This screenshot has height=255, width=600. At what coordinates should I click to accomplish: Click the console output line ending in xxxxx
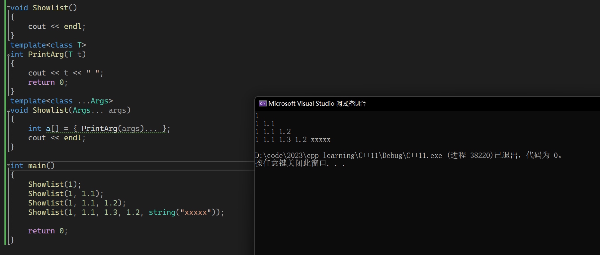(x=293, y=140)
